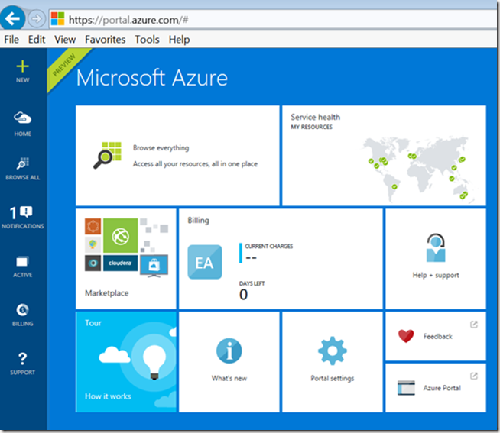Open the File menu

[11, 40]
